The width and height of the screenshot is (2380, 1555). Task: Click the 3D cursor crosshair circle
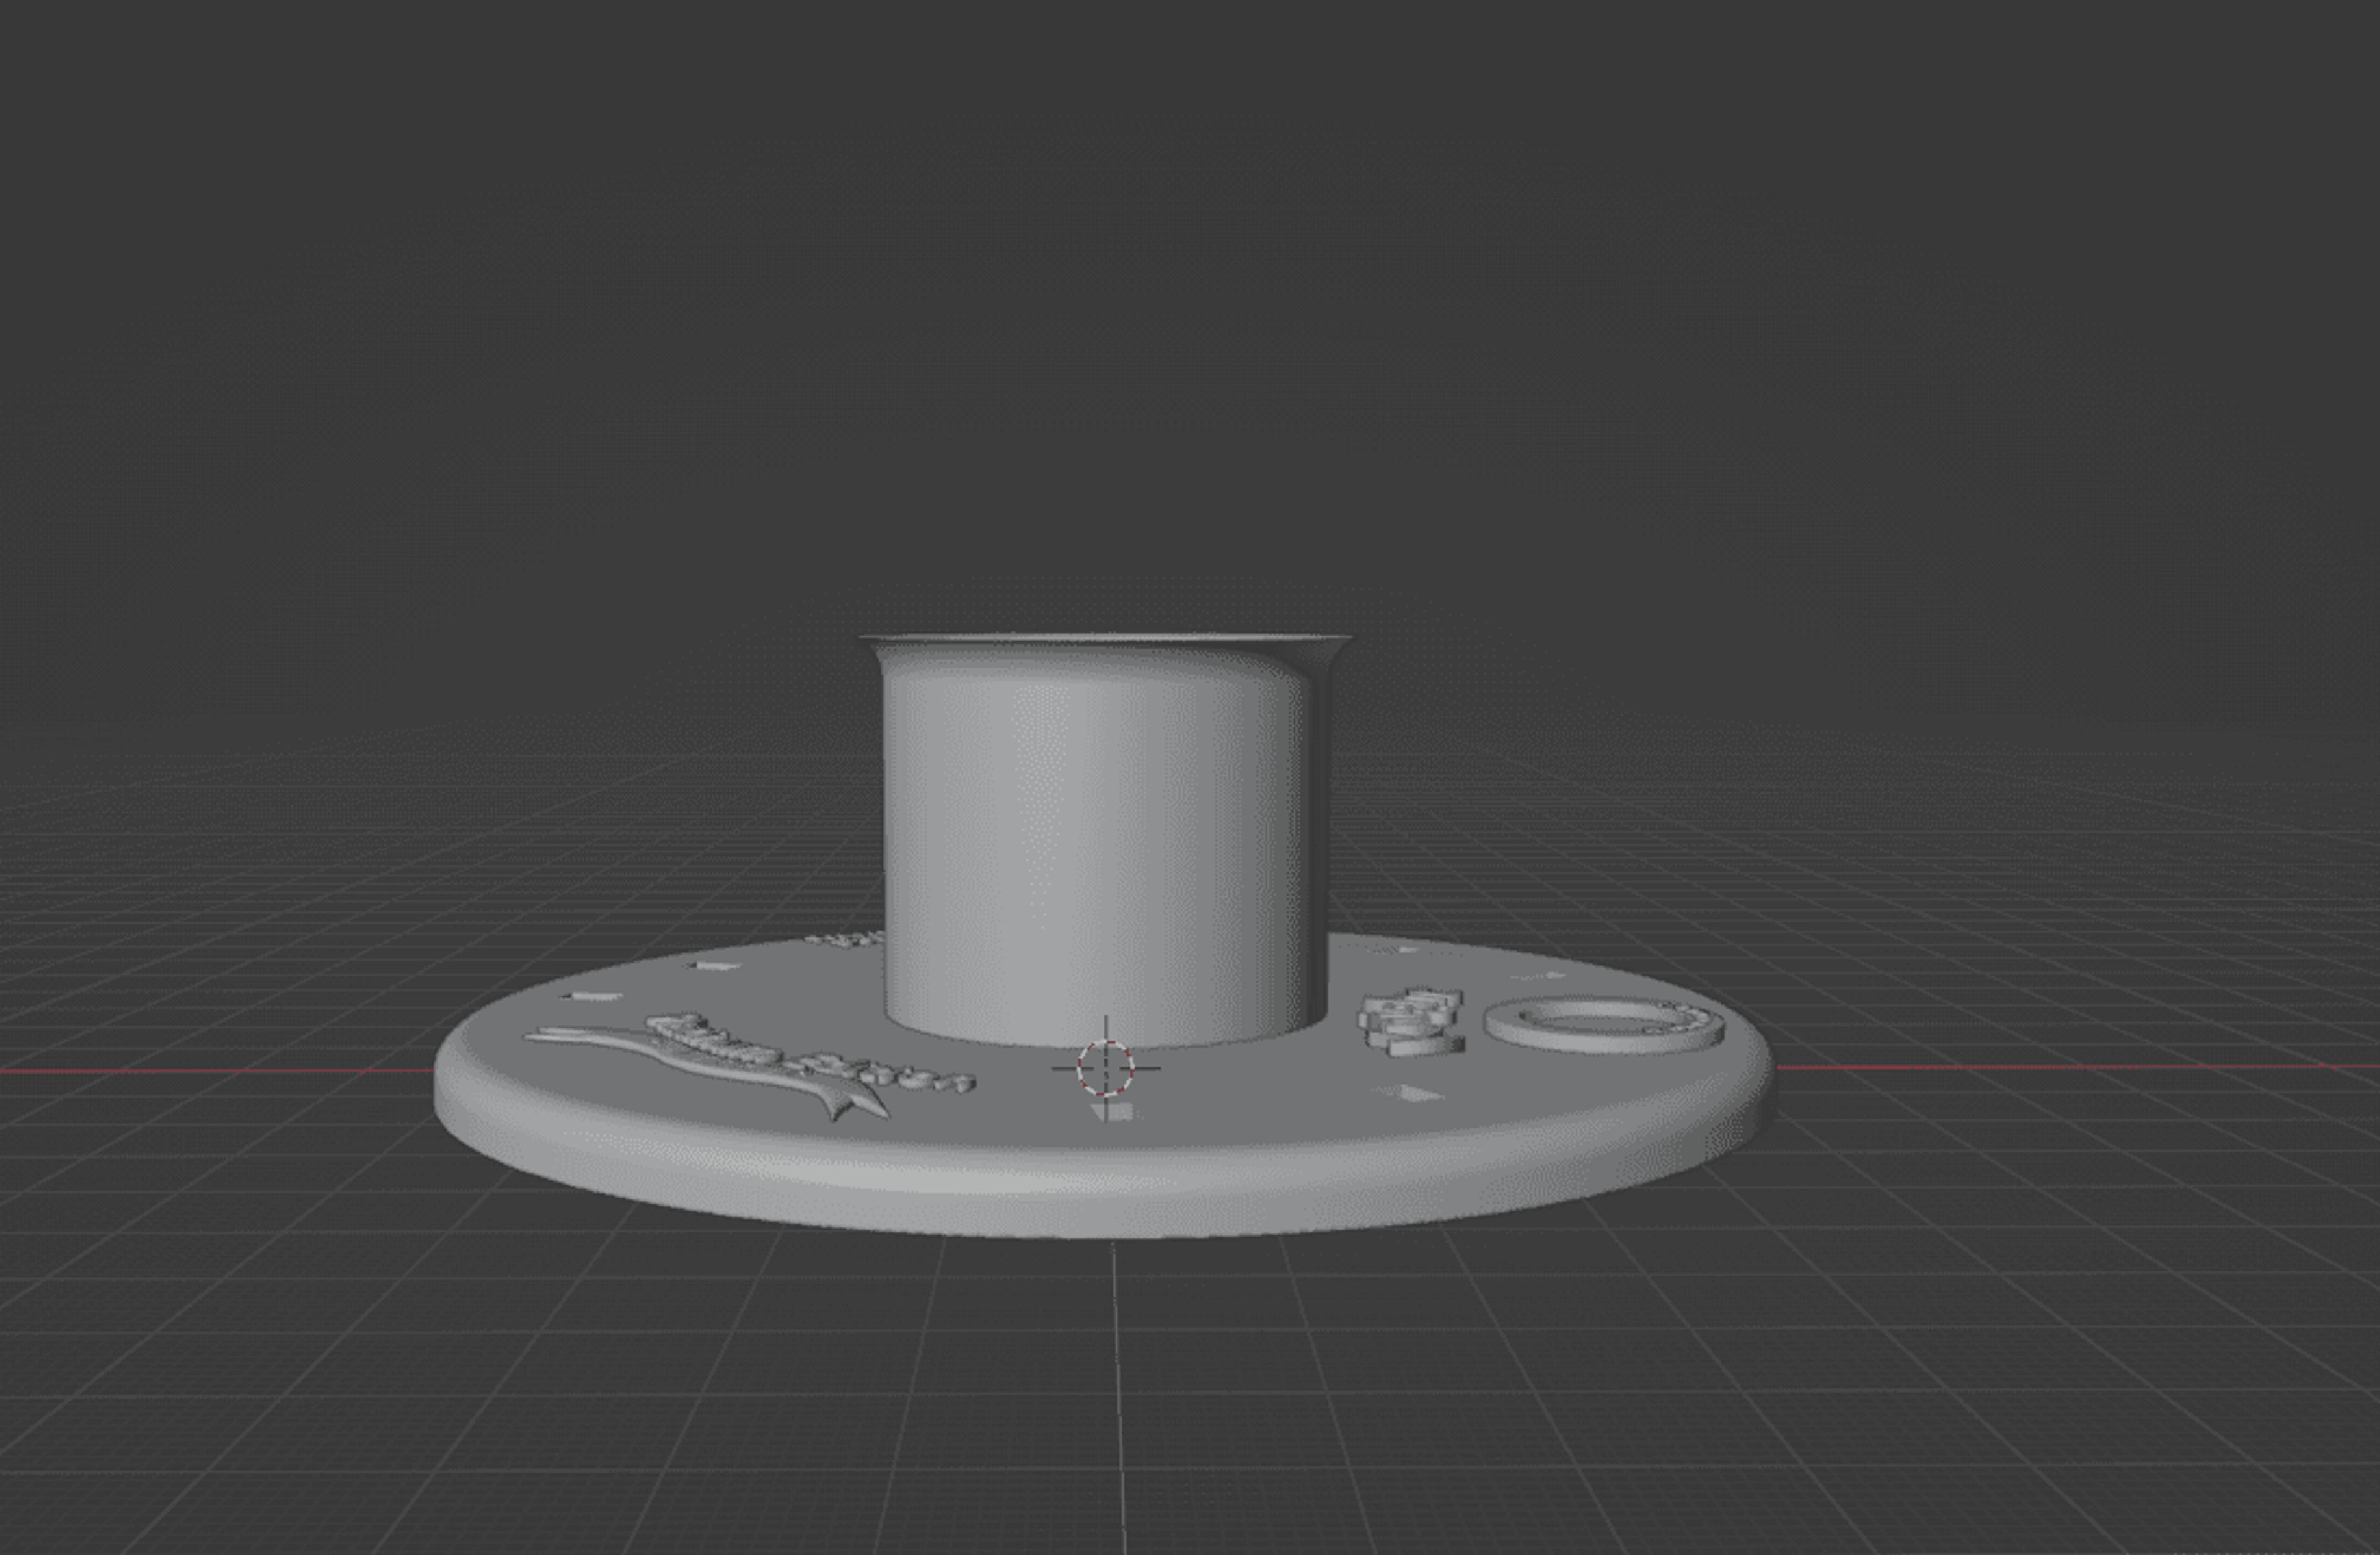point(1105,1067)
